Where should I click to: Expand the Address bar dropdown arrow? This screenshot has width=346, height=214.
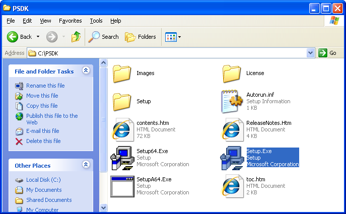310,53
